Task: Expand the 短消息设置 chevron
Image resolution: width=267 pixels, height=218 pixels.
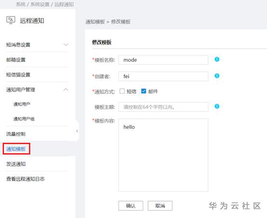Action: 66,45
